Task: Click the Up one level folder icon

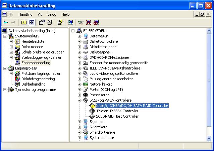Action: (x=24, y=22)
